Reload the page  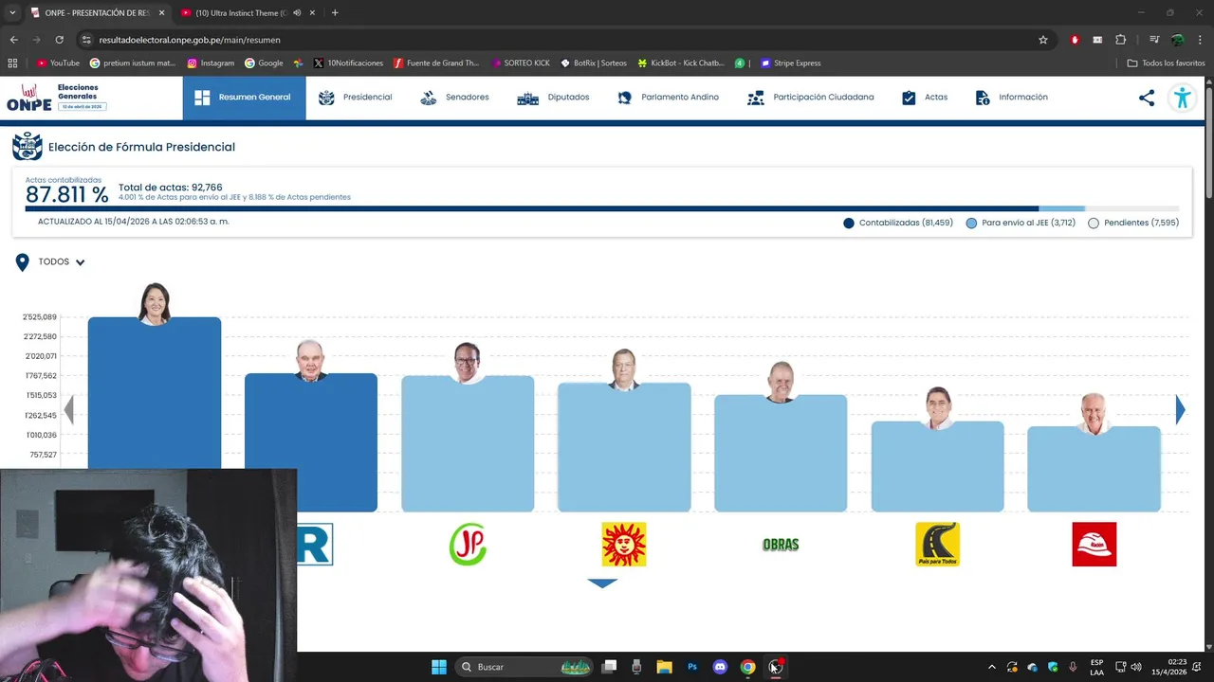tap(59, 40)
